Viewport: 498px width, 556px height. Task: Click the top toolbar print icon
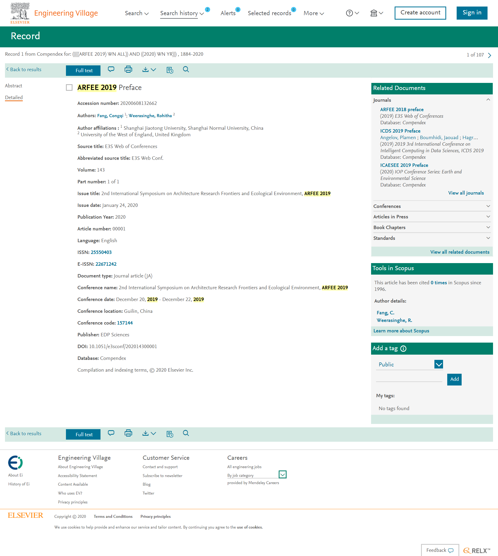point(128,70)
